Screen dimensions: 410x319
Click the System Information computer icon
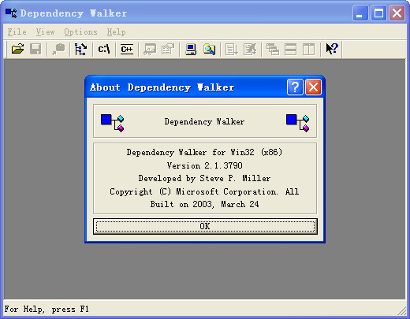point(191,49)
